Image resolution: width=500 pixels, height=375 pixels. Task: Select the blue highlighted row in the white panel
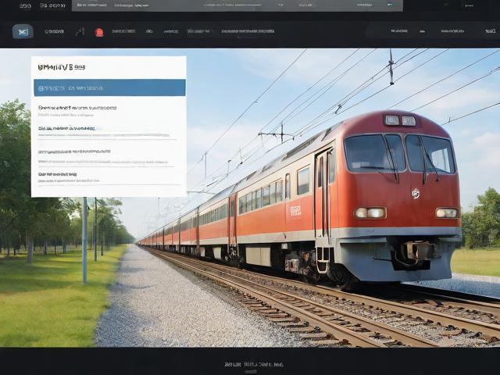pos(109,87)
